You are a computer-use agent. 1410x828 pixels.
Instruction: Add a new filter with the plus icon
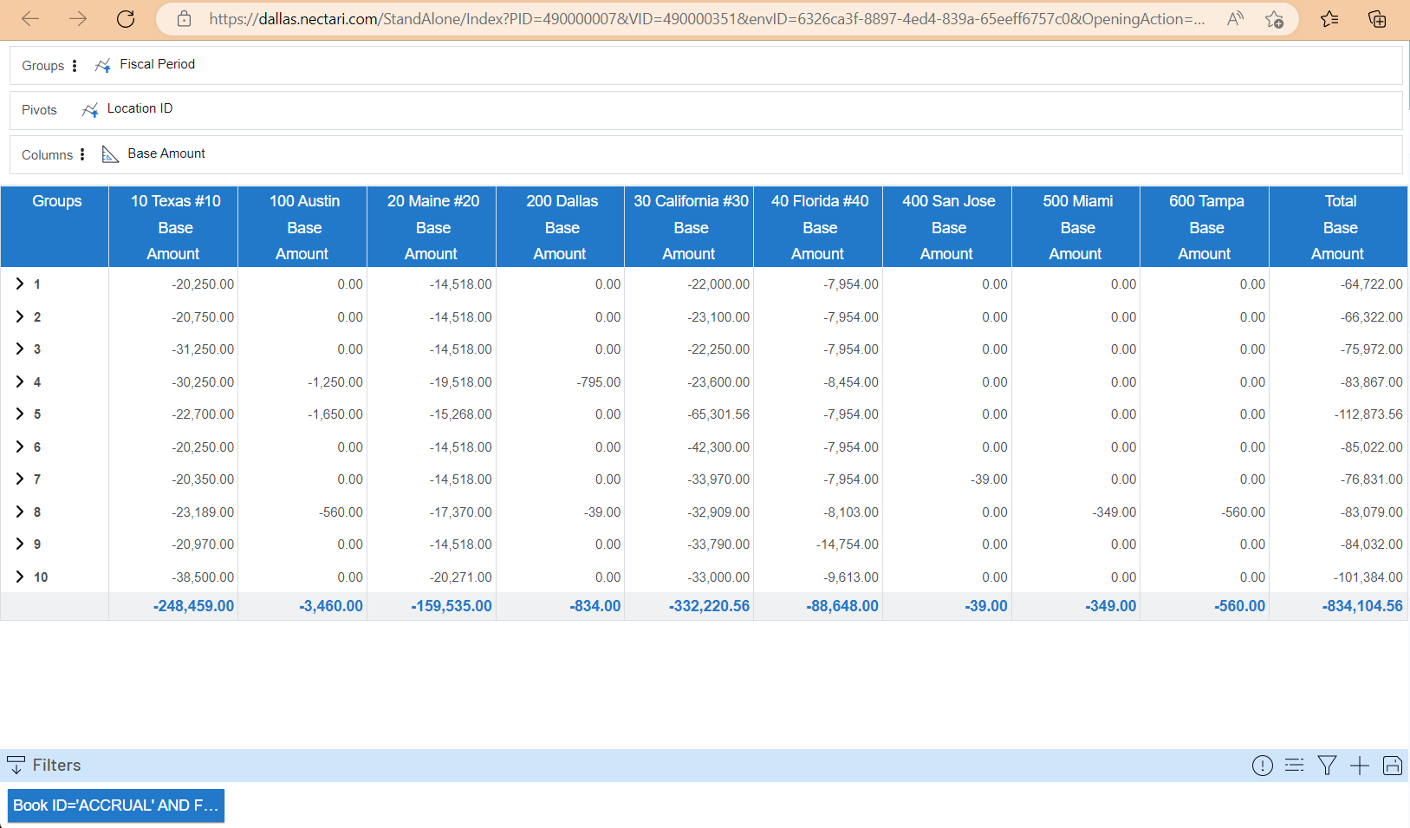1359,765
